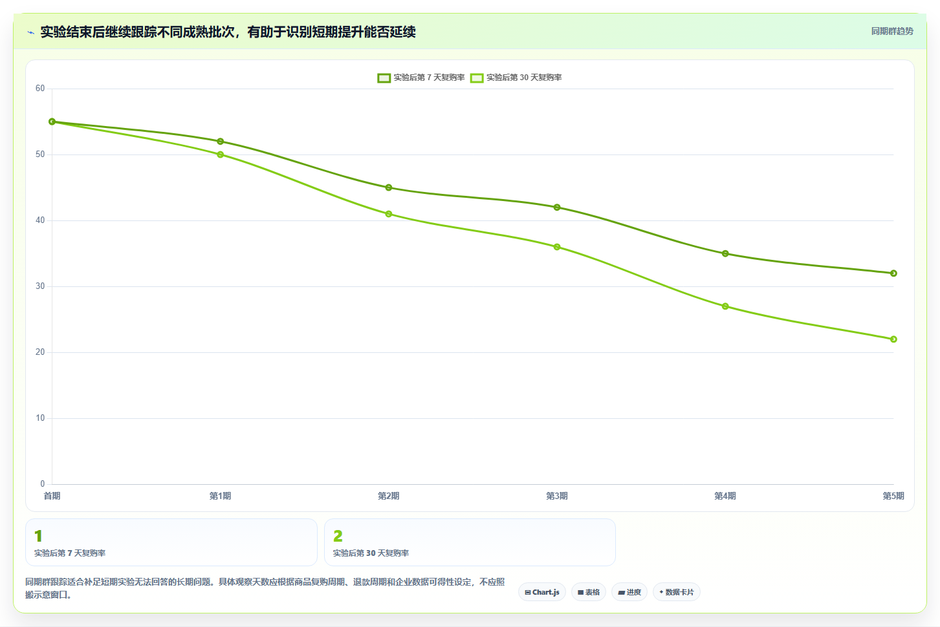
Task: Click the icon inside the Chart.js tag
Action: click(x=528, y=592)
